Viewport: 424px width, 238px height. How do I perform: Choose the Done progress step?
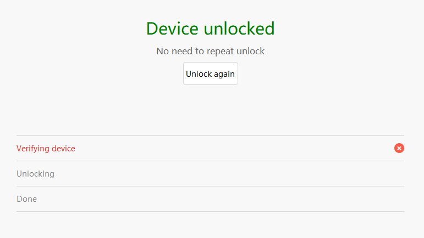pos(211,199)
